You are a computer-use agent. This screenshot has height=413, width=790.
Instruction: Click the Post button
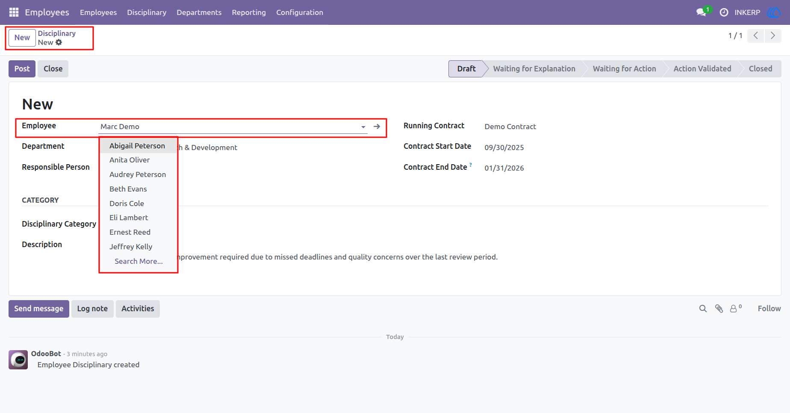click(22, 69)
